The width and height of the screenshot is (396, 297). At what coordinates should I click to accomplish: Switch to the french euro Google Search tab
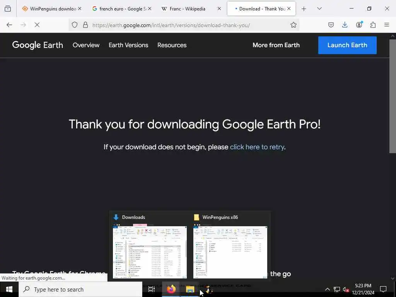pyautogui.click(x=122, y=9)
